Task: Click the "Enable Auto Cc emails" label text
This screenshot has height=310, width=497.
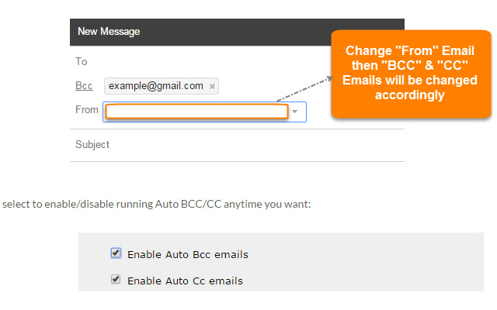Action: pos(185,281)
